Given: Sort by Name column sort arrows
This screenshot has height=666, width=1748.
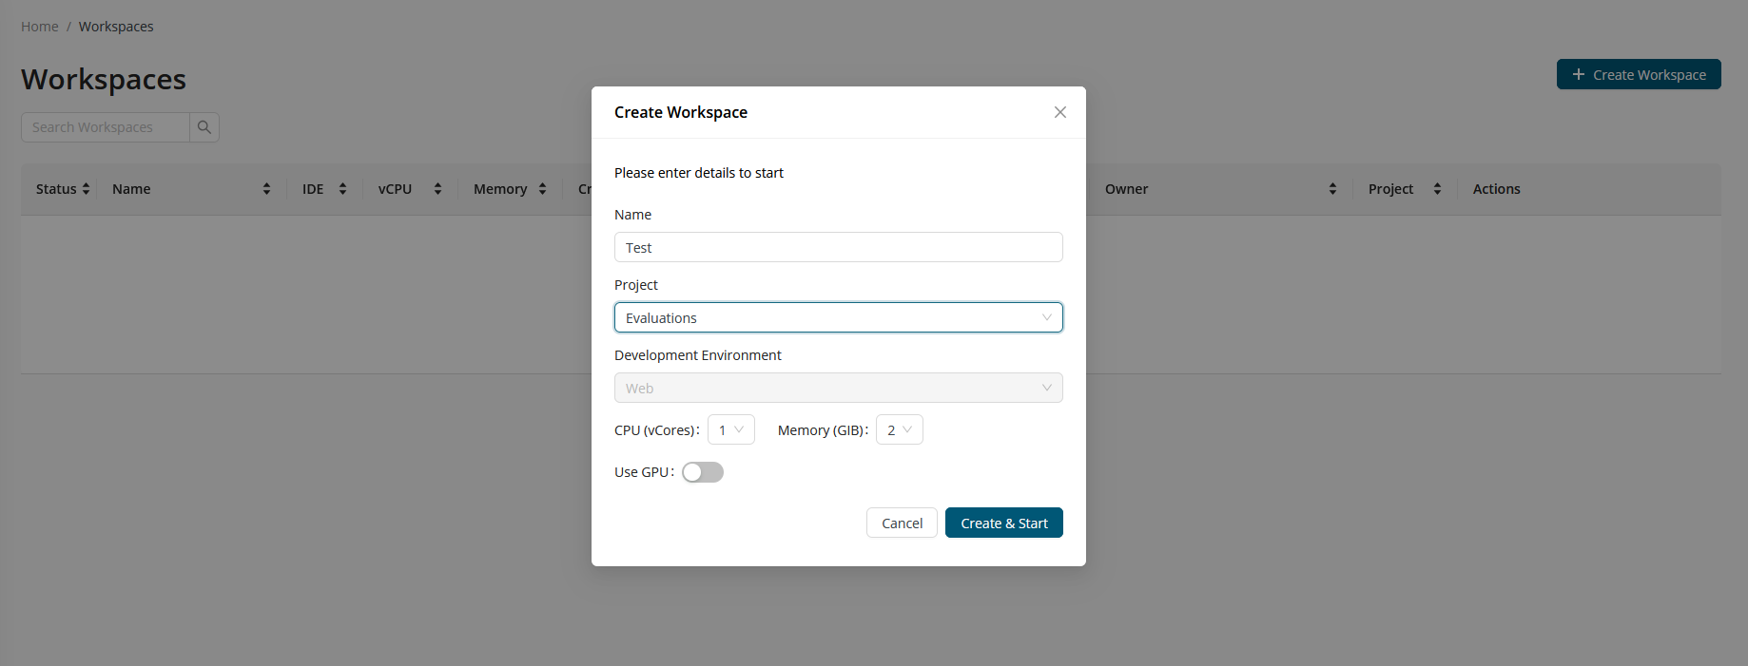Looking at the screenshot, I should tap(267, 189).
